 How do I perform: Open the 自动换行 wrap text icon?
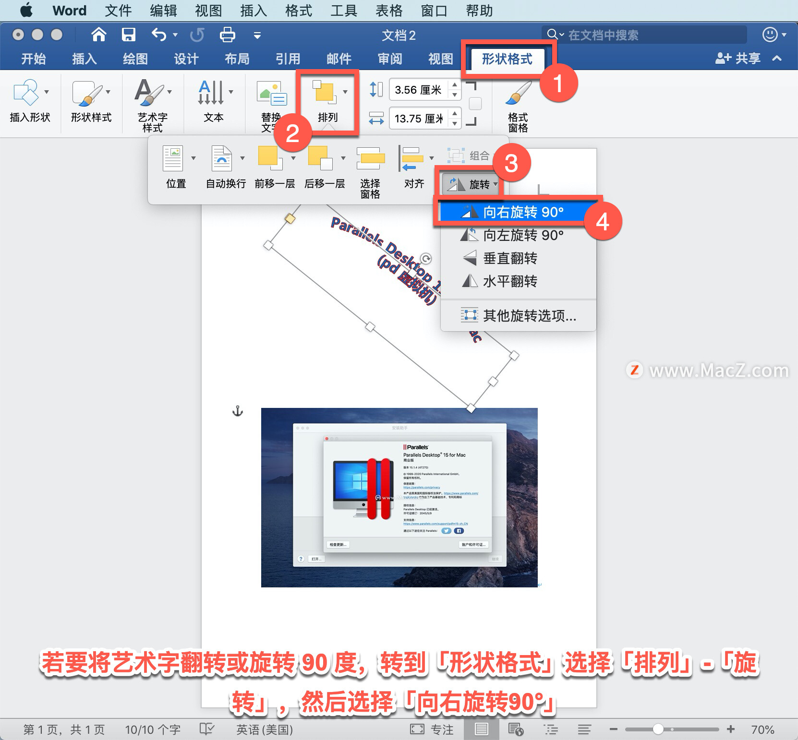[222, 158]
